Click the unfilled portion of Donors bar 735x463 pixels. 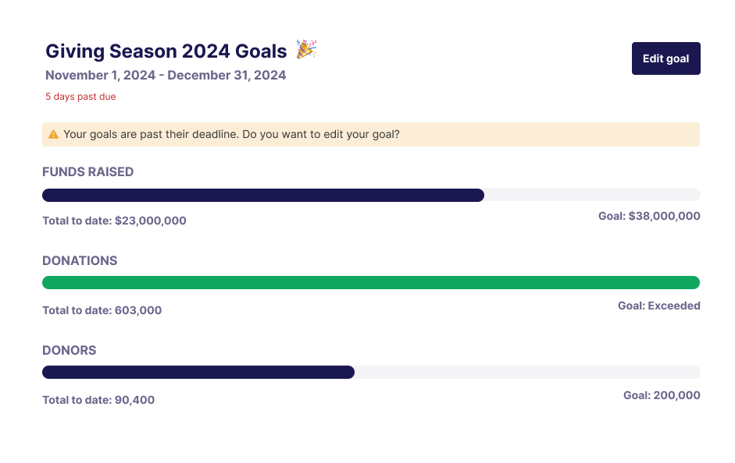click(527, 372)
